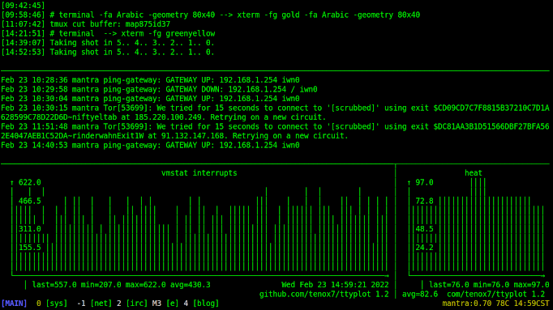553x310 pixels.
Task: Click the [09:42:45] timestamp line
Action: pos(23,6)
